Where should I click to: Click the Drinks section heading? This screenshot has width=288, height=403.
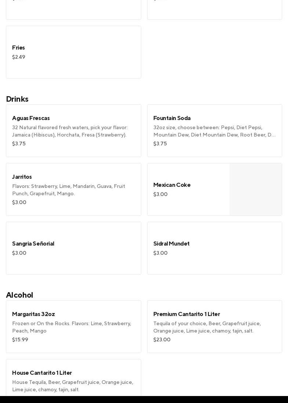tap(17, 99)
